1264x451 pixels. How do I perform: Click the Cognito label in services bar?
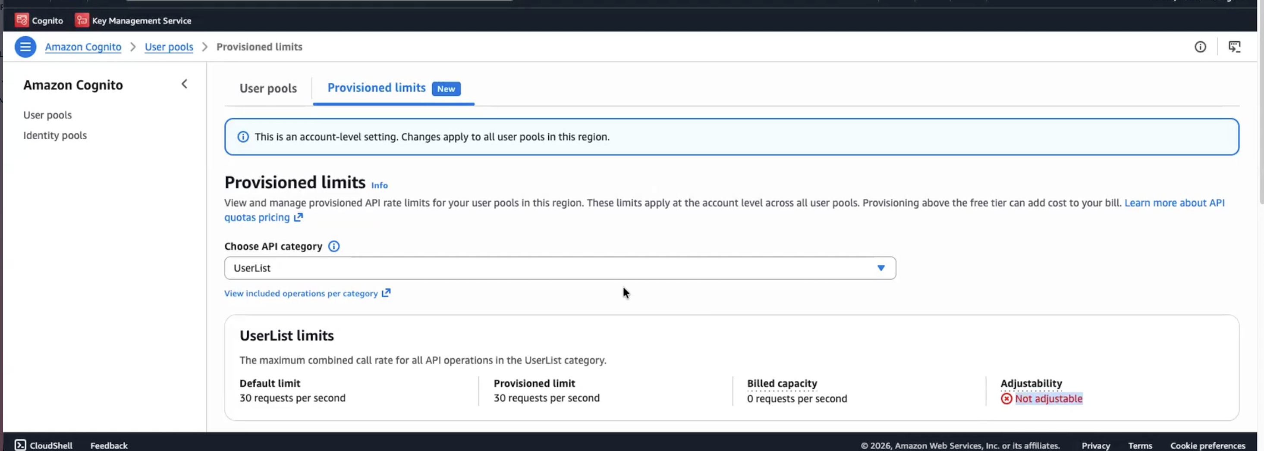pos(47,21)
